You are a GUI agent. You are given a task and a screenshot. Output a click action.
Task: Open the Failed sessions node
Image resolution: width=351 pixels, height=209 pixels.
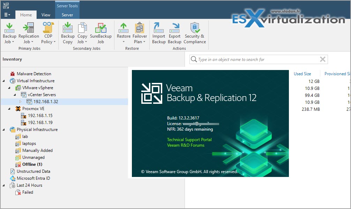tap(28, 192)
